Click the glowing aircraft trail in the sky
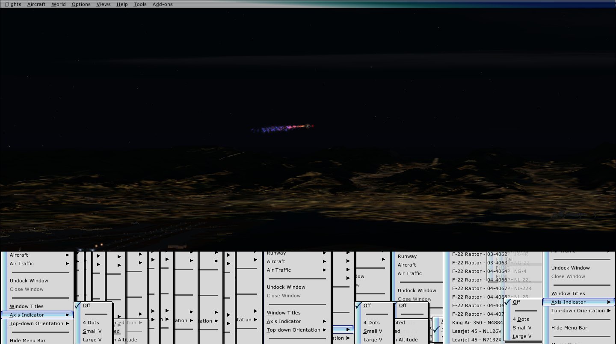616x344 pixels. 282,128
